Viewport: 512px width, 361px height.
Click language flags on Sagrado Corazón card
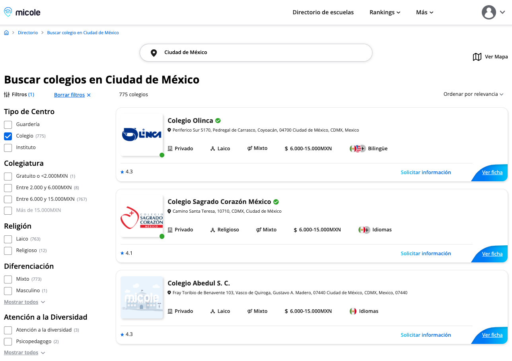(x=364, y=230)
